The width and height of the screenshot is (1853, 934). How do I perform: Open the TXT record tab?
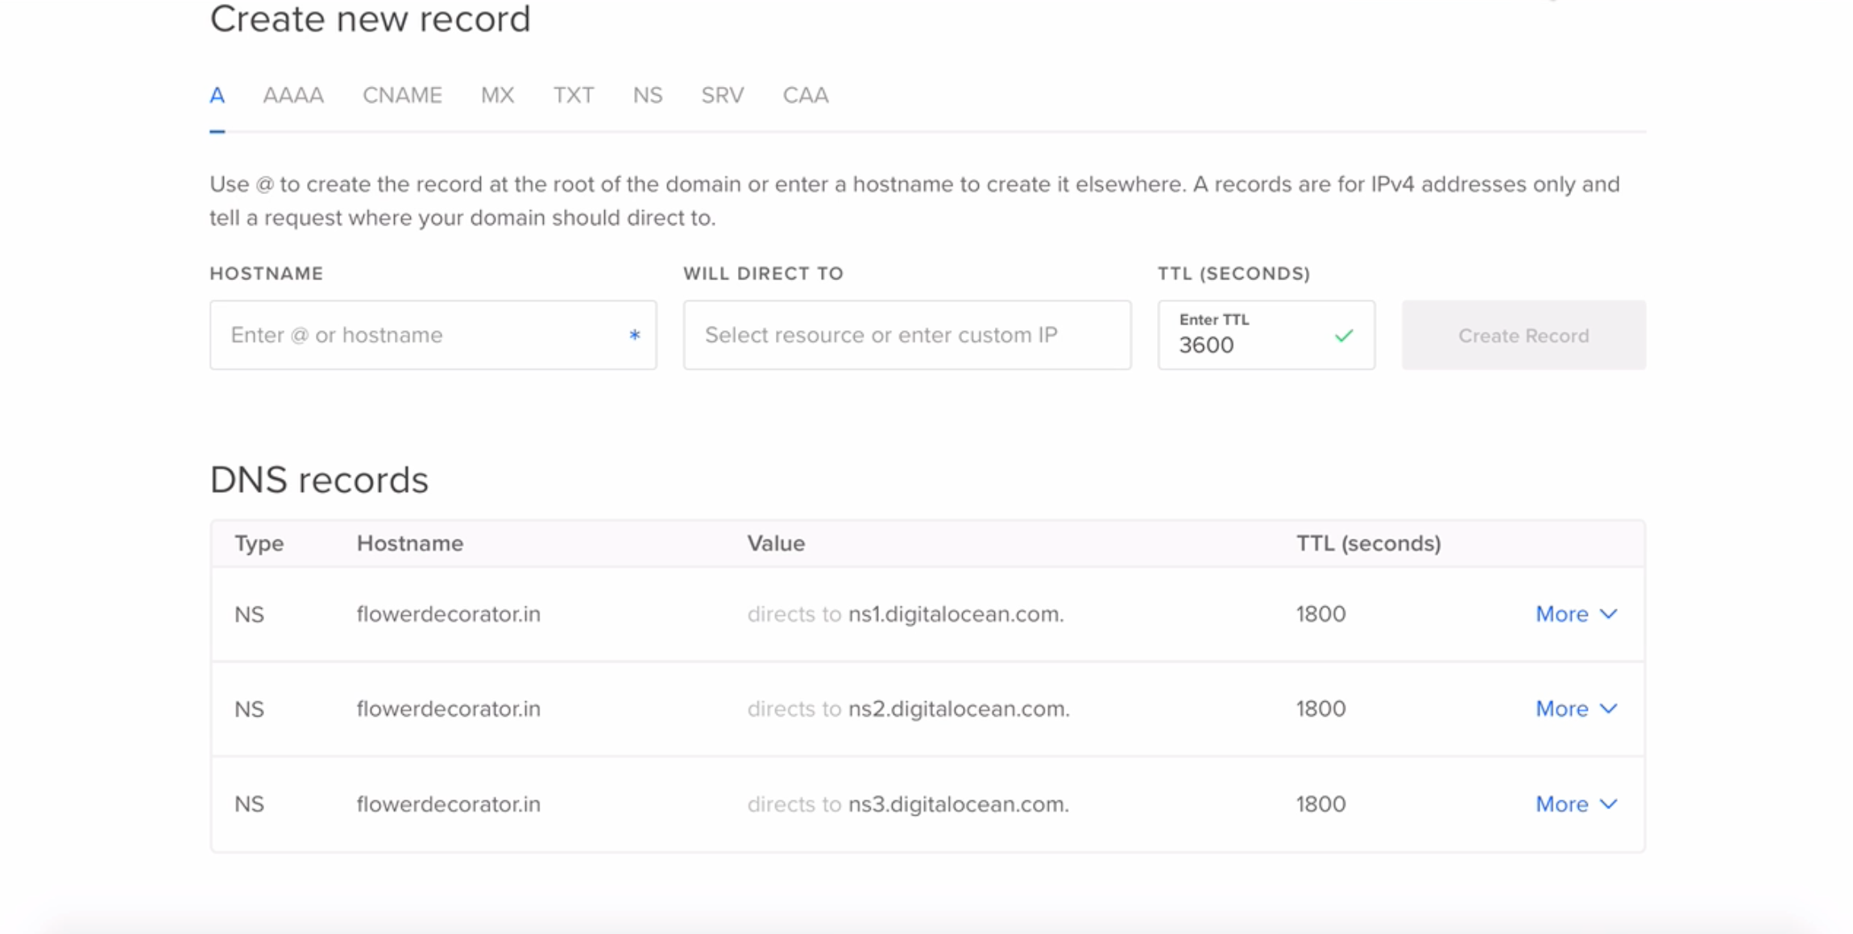click(x=574, y=96)
